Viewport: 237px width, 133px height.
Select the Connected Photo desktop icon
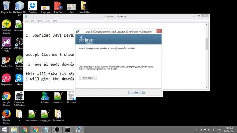point(6,45)
